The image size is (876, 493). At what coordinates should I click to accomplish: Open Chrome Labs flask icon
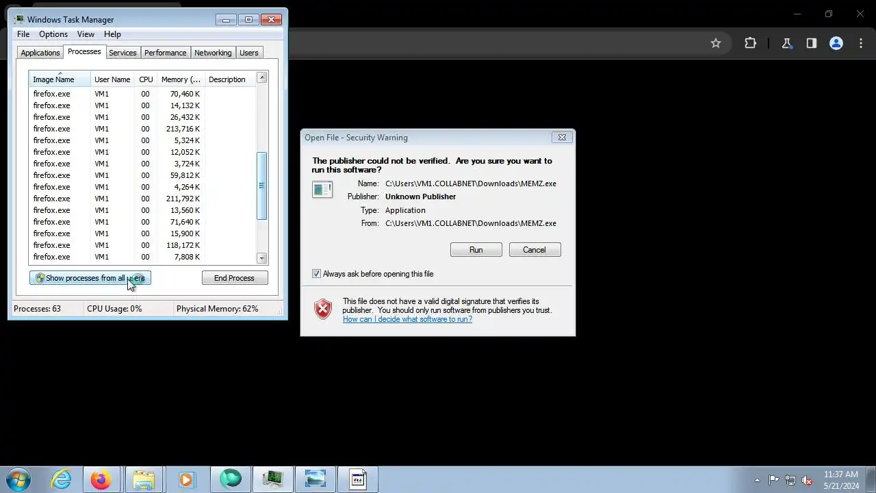click(787, 43)
